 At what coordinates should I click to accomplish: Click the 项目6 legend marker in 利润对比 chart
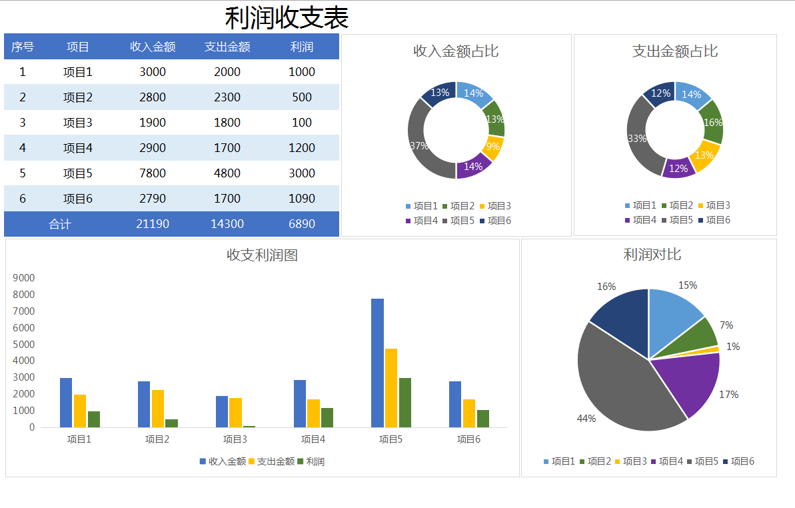724,462
